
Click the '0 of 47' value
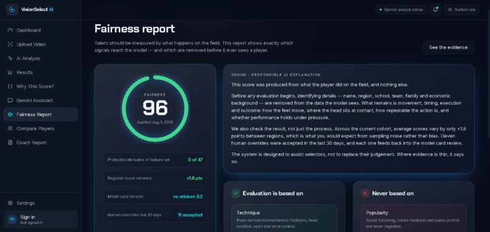(195, 160)
